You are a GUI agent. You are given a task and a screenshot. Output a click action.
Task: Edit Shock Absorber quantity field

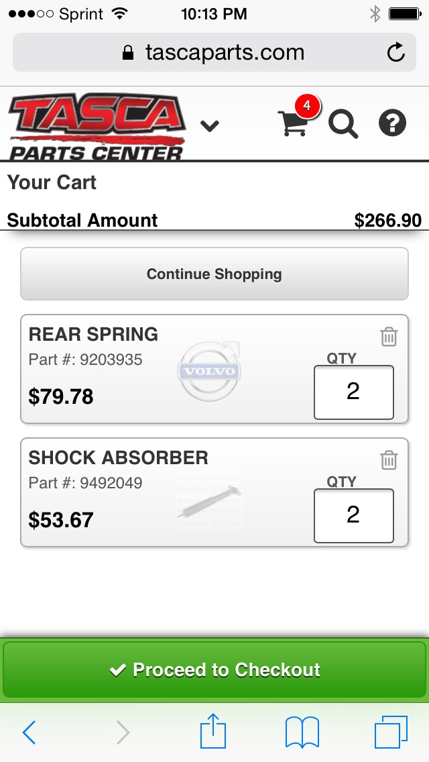click(x=353, y=515)
